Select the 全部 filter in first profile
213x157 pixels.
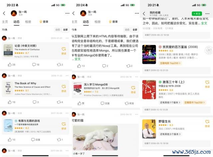tap(65, 30)
